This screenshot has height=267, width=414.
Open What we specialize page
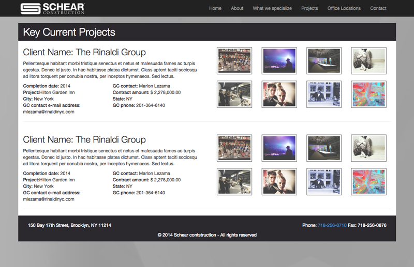[272, 8]
